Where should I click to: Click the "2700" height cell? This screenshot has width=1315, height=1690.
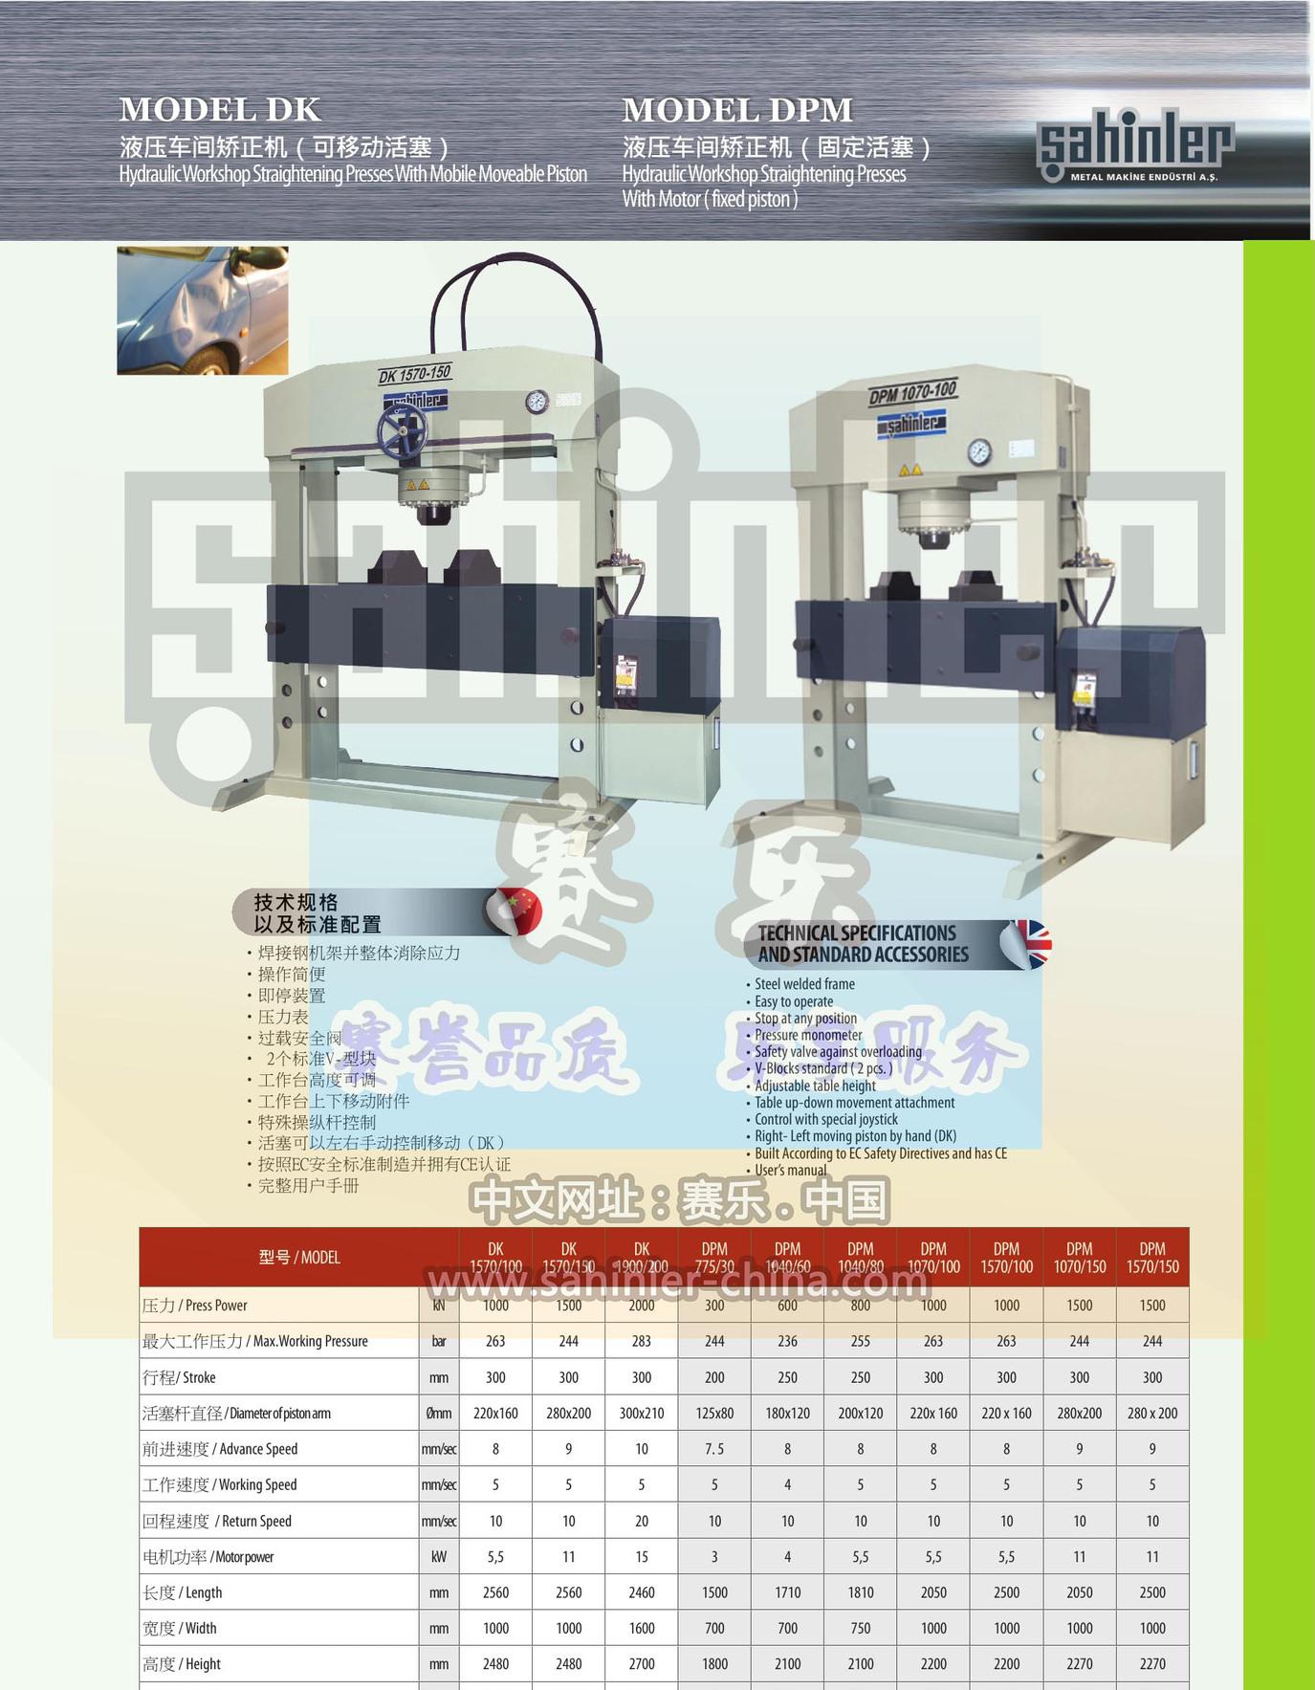tap(642, 1664)
